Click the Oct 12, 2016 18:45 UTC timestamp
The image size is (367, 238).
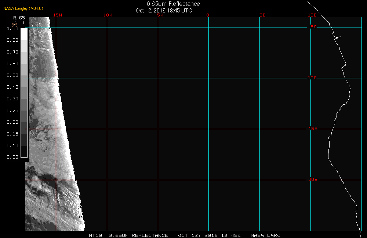coord(164,11)
